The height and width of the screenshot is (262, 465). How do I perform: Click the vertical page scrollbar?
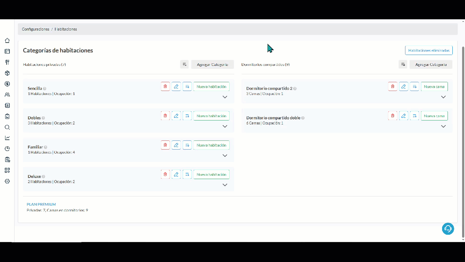(x=463, y=142)
